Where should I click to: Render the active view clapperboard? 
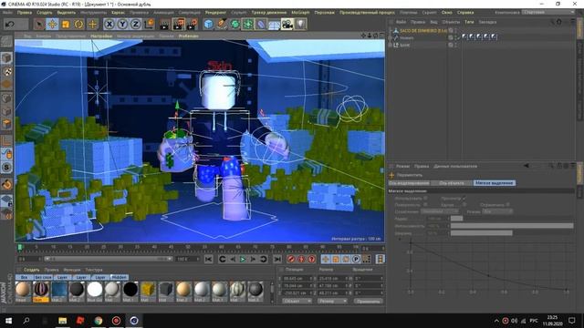click(x=164, y=25)
